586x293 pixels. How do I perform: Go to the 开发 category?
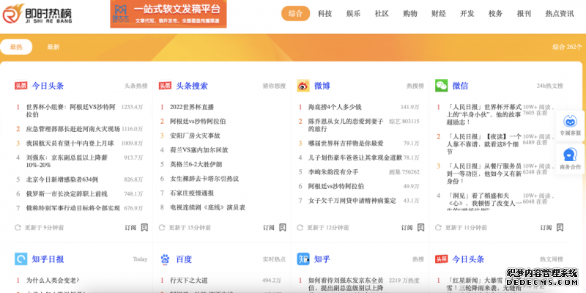(x=467, y=14)
